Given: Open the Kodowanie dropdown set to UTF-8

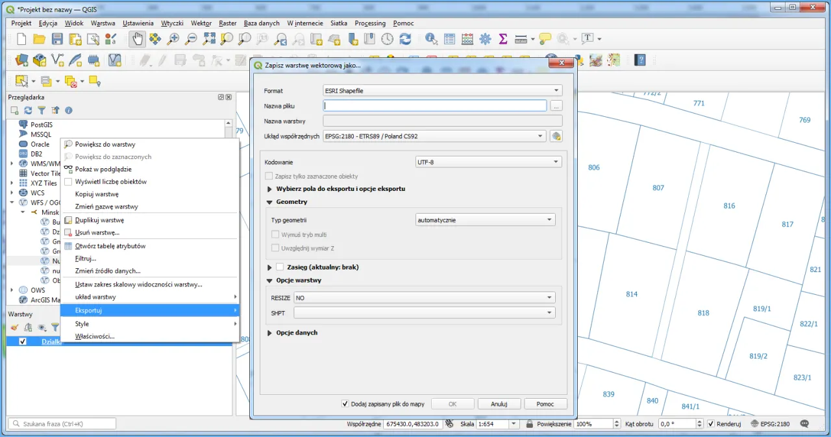Looking at the screenshot, I should point(488,162).
